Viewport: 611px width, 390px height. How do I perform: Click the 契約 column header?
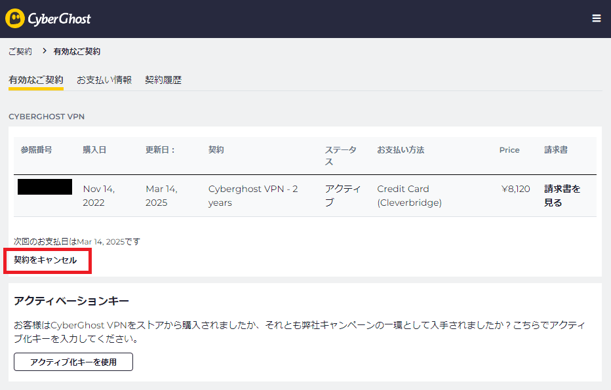pyautogui.click(x=216, y=150)
